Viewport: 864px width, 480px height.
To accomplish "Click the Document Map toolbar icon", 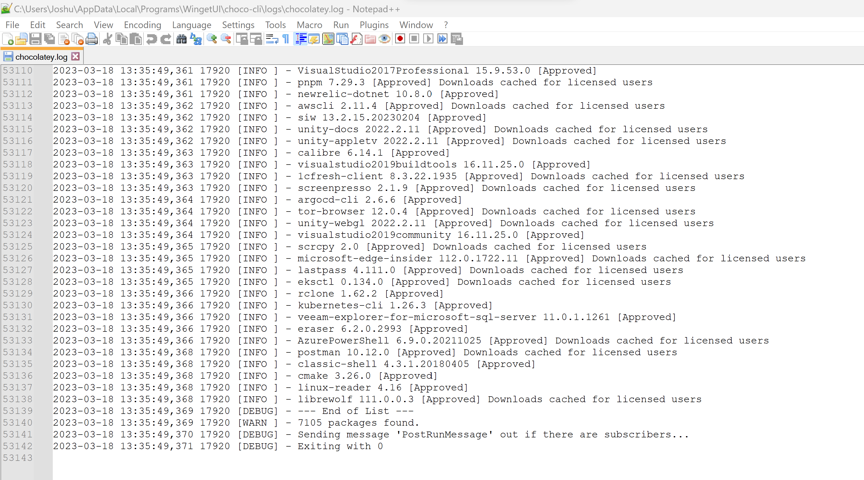I will coord(328,39).
